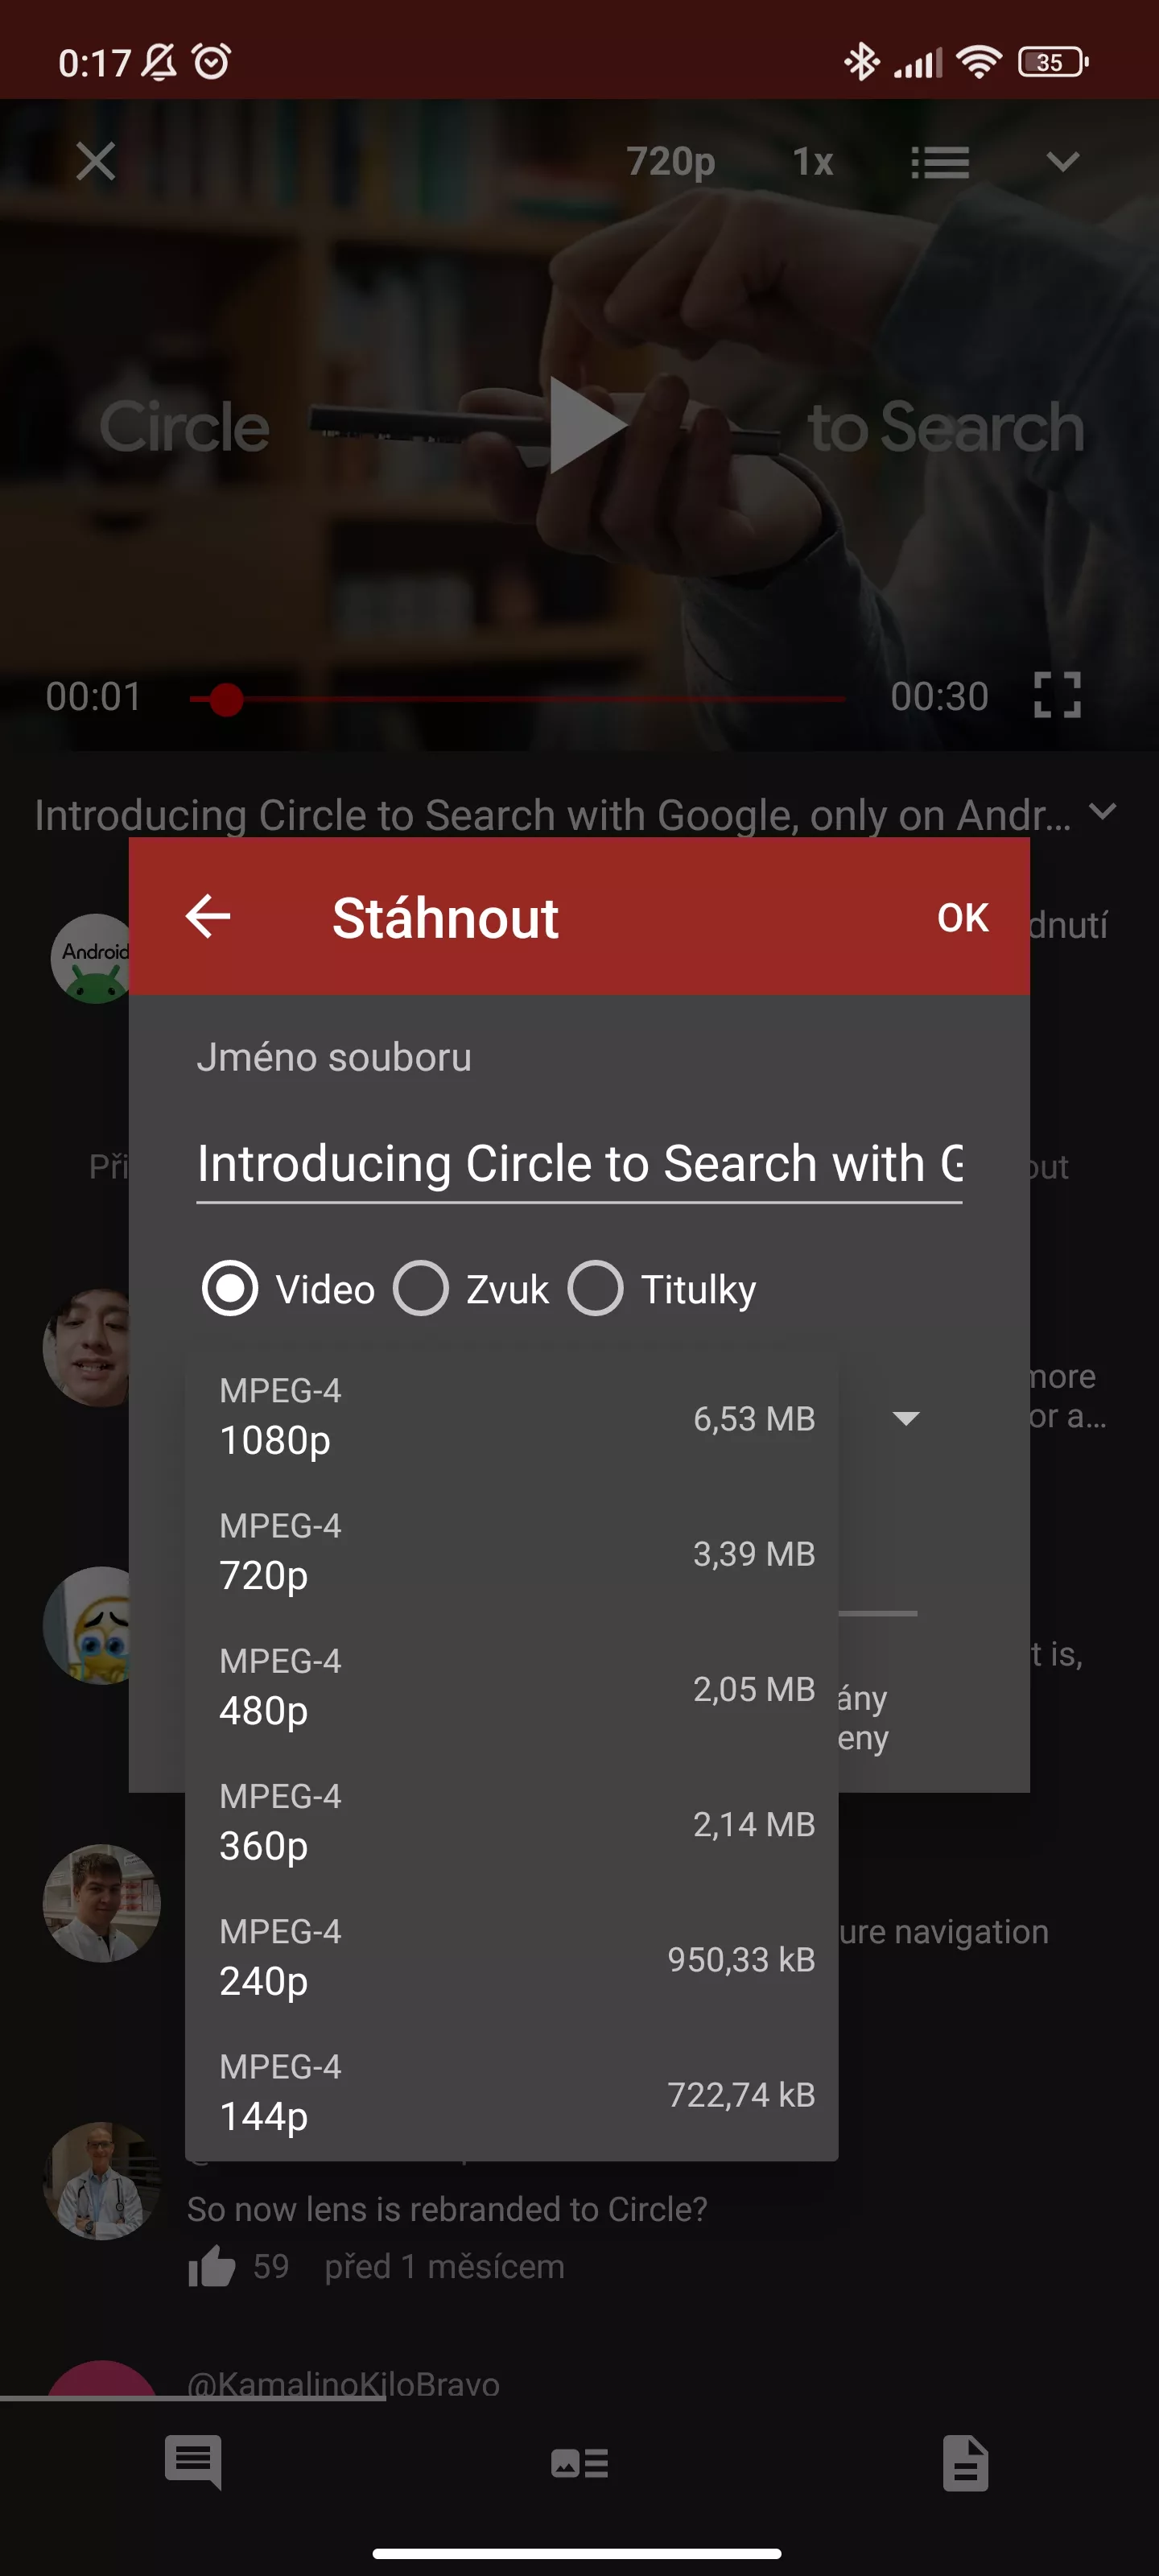The image size is (1159, 2576).
Task: Open the related videos tab icon
Action: pos(579,2462)
